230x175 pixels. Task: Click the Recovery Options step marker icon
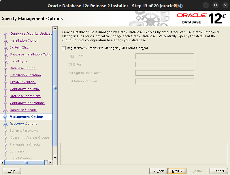(5, 124)
